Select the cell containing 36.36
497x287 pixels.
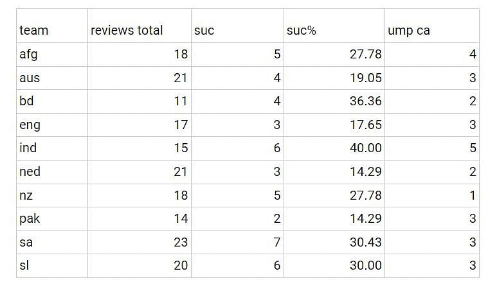(334, 101)
